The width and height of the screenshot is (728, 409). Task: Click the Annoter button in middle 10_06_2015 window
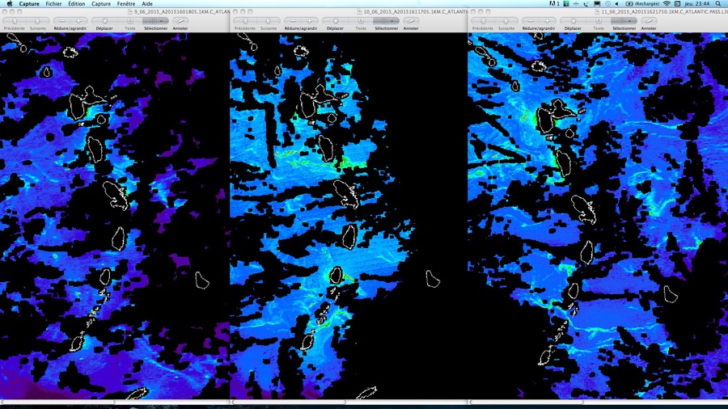tap(411, 20)
